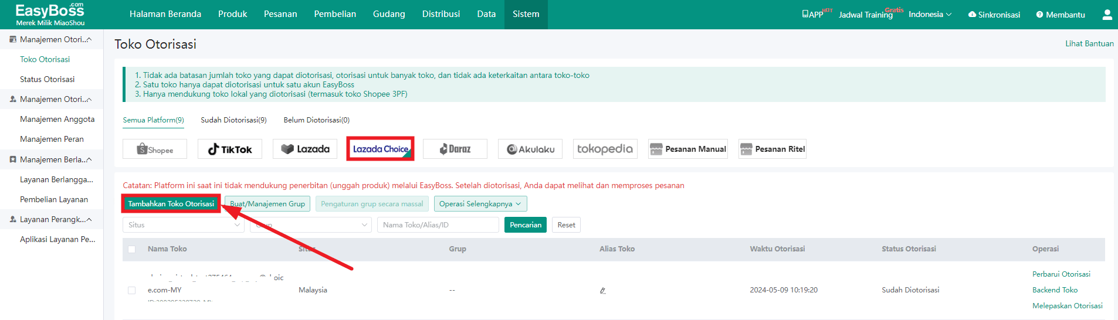Select the Tokopedia platform logo
1118x320 pixels.
coord(605,149)
